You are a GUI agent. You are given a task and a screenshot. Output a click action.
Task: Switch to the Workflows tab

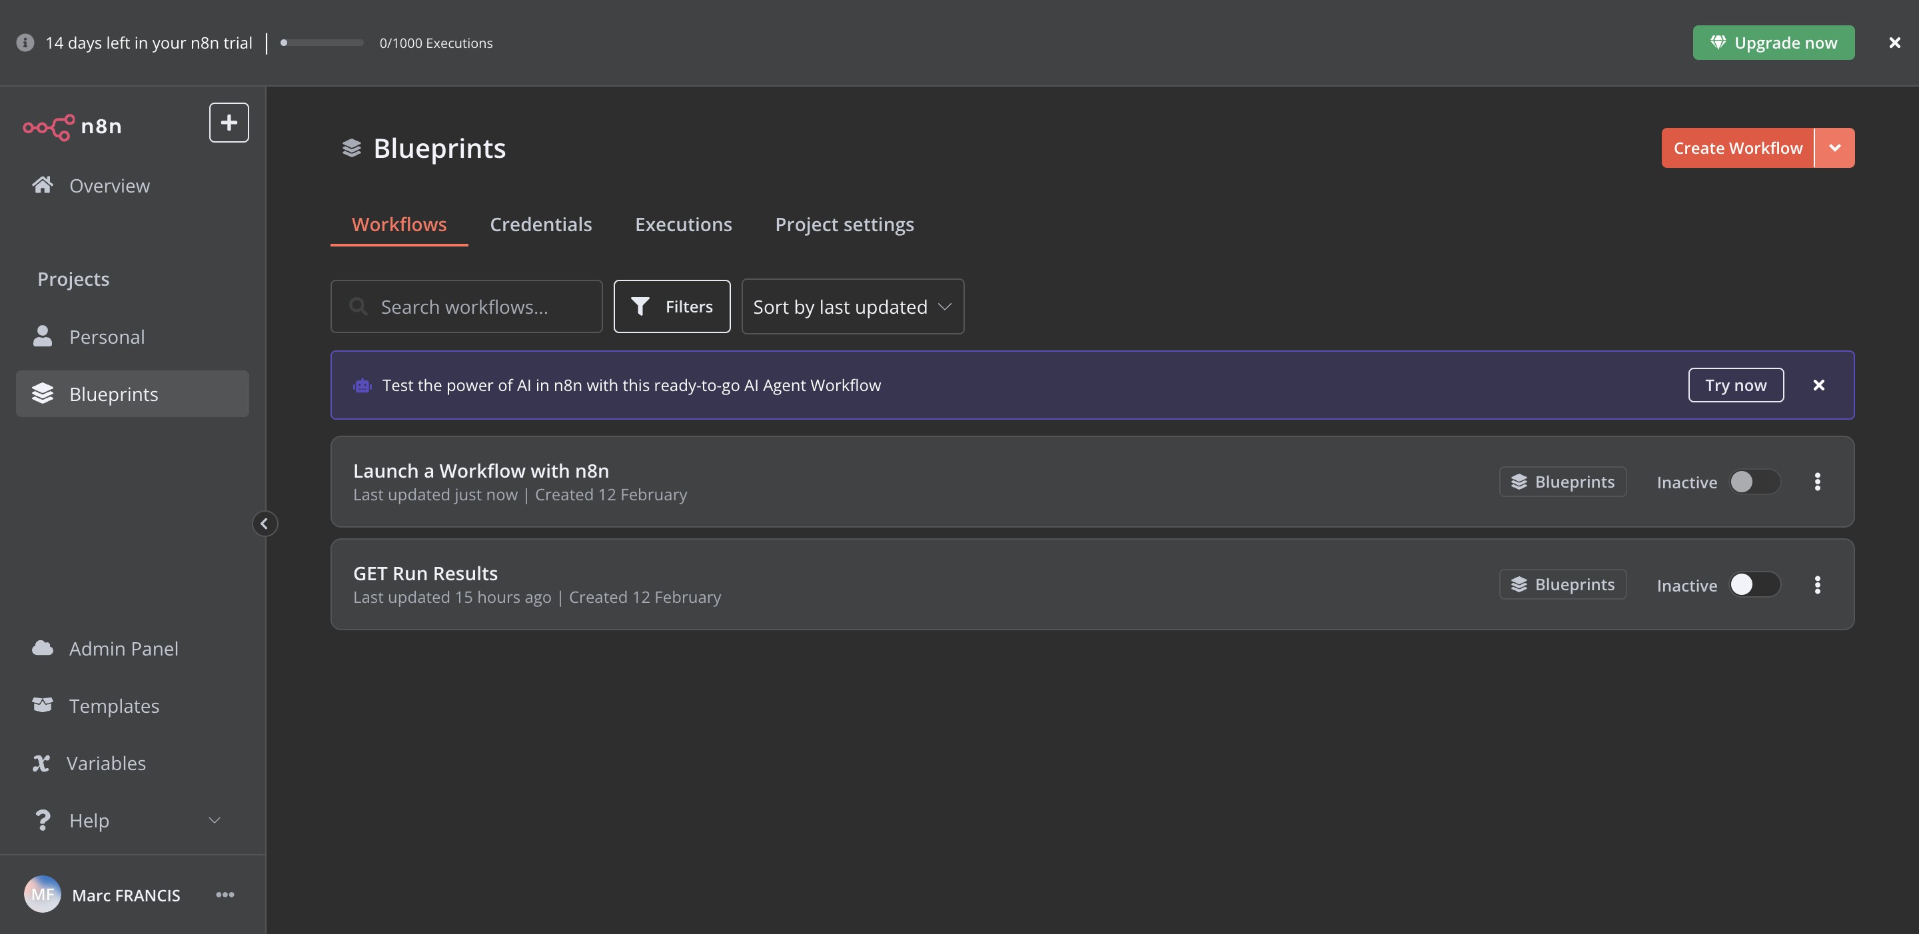pyautogui.click(x=399, y=225)
